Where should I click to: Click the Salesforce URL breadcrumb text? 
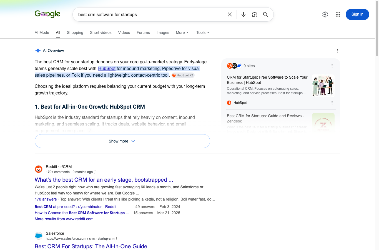click(x=80, y=239)
